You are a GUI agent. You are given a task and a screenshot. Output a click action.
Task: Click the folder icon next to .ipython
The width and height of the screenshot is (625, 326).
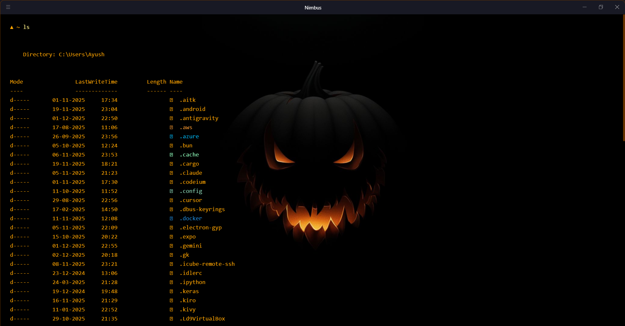click(x=171, y=282)
